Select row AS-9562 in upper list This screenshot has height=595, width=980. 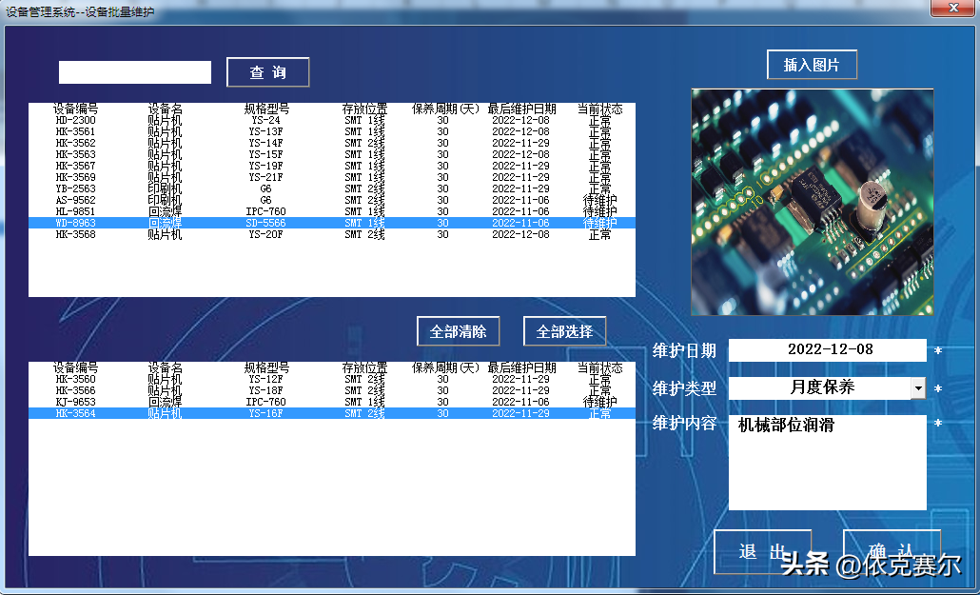click(x=332, y=200)
